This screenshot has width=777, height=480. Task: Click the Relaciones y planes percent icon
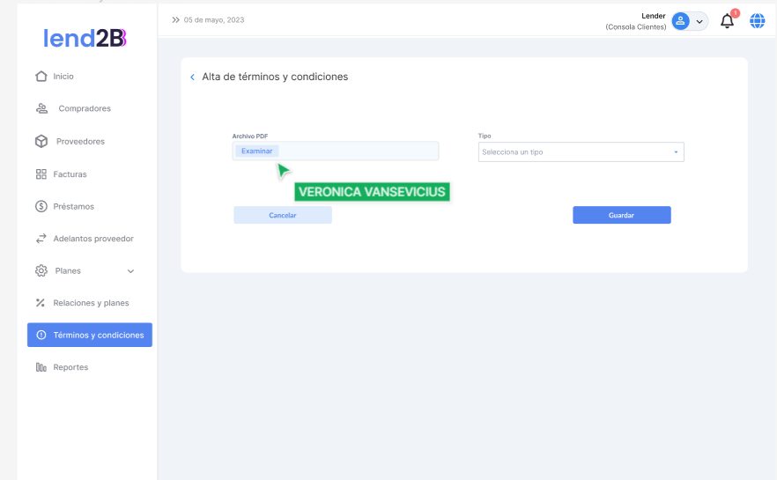pyautogui.click(x=41, y=303)
